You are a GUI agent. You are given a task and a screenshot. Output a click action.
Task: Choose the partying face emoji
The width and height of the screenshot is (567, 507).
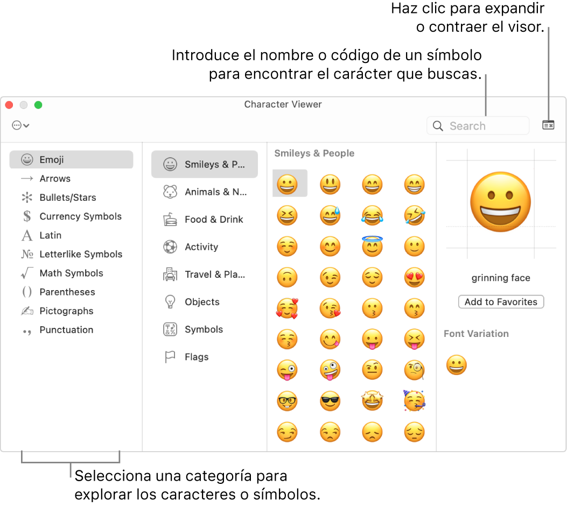pyautogui.click(x=415, y=401)
